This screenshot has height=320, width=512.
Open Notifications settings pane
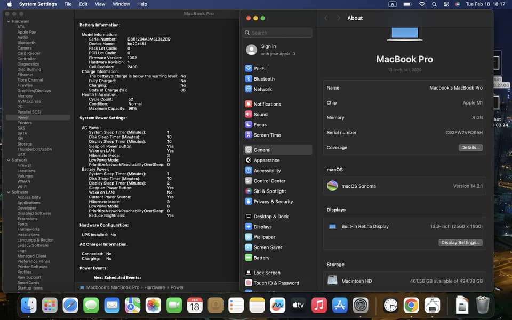coord(267,104)
